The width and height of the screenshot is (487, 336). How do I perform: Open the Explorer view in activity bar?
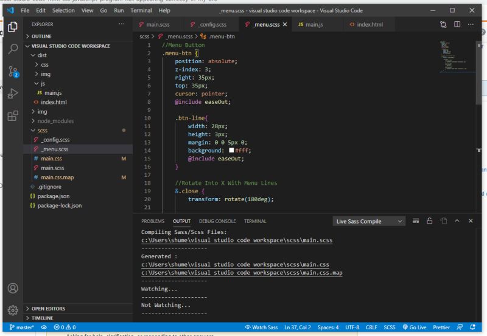pyautogui.click(x=13, y=27)
